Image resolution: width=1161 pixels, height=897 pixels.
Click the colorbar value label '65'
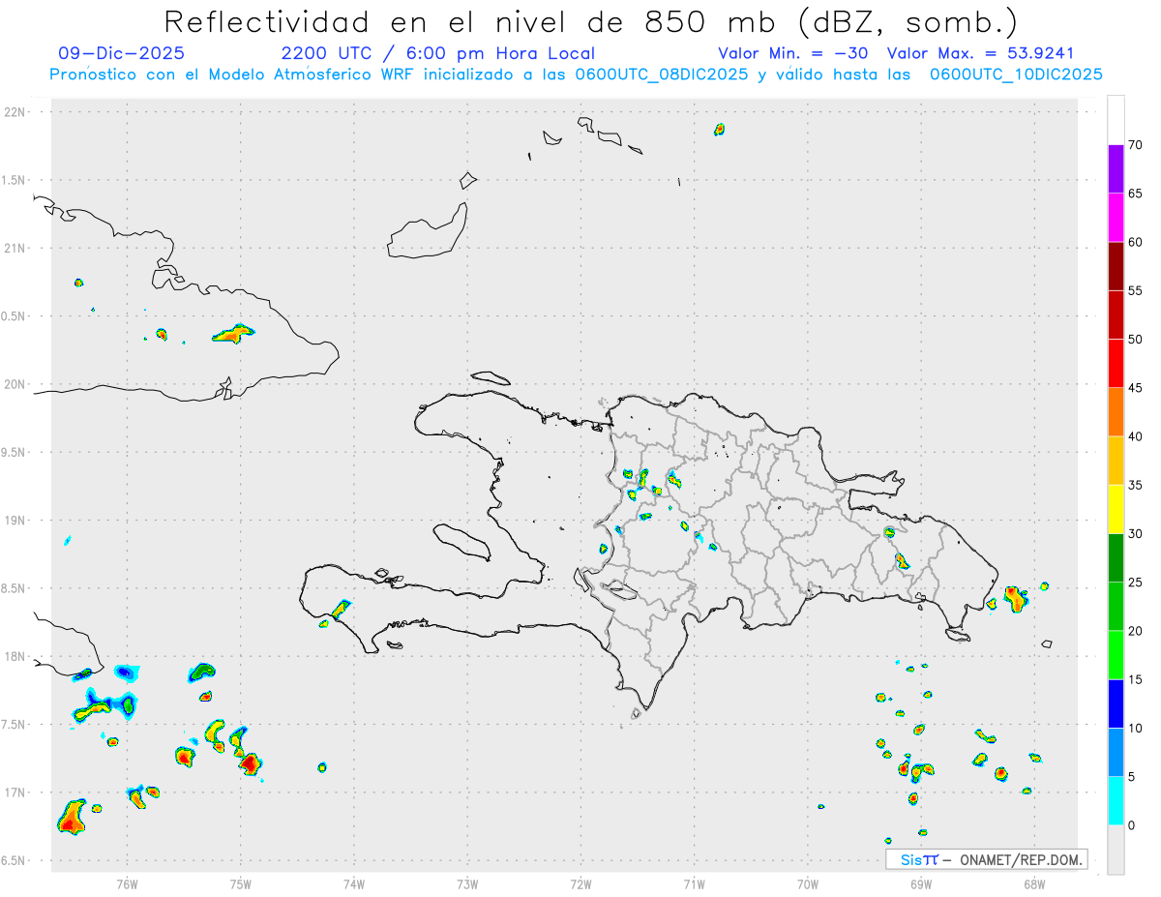click(1136, 194)
